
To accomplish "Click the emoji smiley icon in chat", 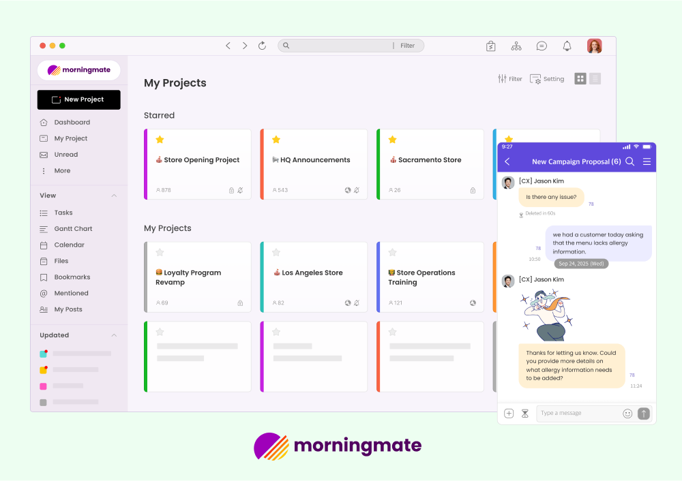I will pyautogui.click(x=627, y=414).
